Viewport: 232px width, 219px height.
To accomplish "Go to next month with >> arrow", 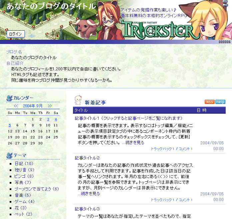I will tap(50, 106).
